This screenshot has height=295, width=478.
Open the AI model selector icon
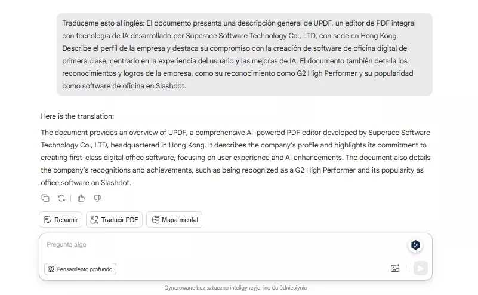[415, 245]
